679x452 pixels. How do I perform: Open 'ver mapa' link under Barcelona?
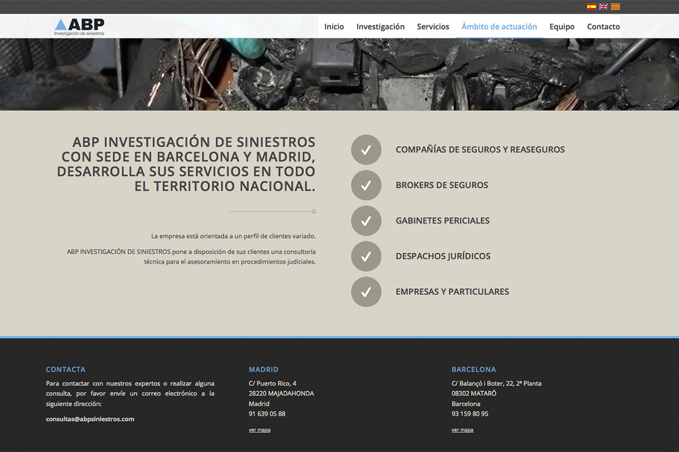coord(462,430)
